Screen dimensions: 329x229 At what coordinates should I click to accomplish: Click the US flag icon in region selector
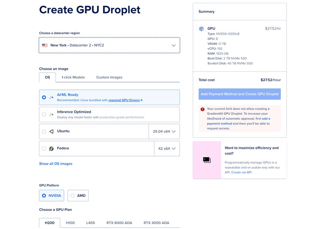45,45
